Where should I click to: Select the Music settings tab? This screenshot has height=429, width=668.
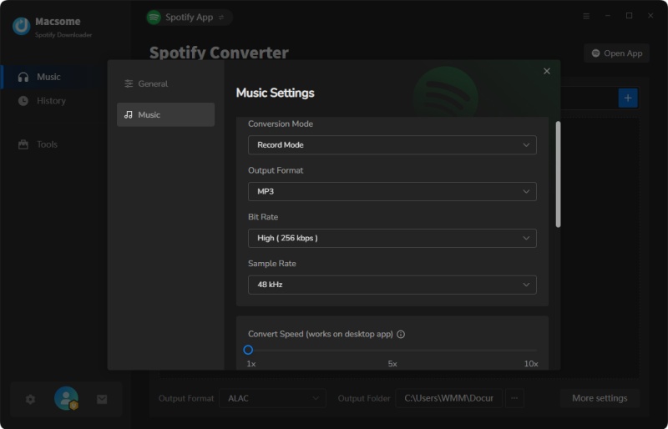point(165,114)
